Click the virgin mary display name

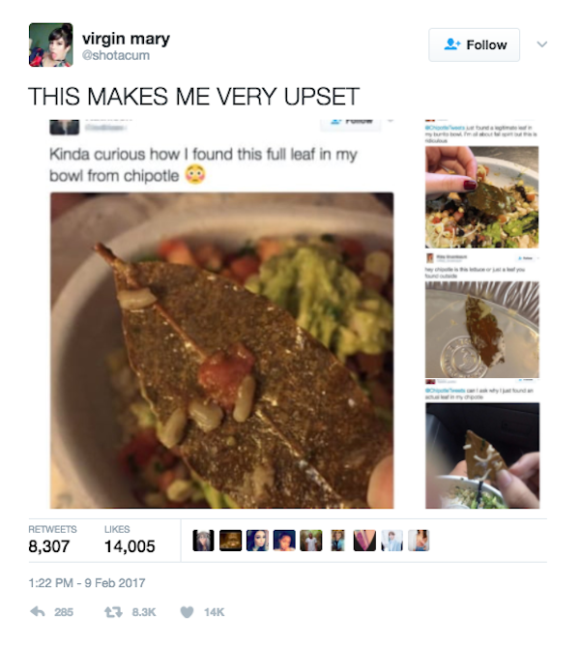pyautogui.click(x=126, y=39)
